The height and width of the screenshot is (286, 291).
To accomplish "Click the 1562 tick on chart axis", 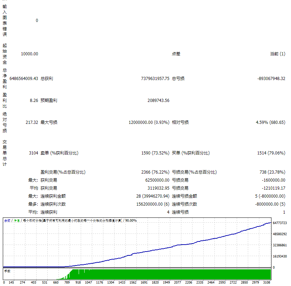I will pyautogui.click(x=133, y=282).
